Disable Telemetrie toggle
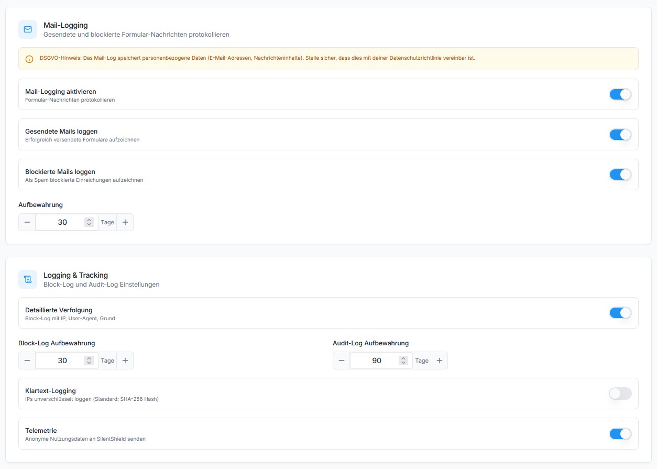 620,434
